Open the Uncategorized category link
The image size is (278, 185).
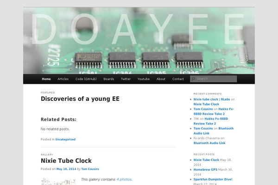pyautogui.click(x=65, y=140)
